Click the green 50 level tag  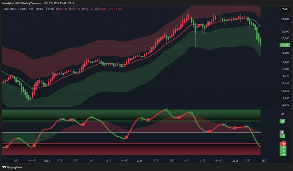coord(283,121)
